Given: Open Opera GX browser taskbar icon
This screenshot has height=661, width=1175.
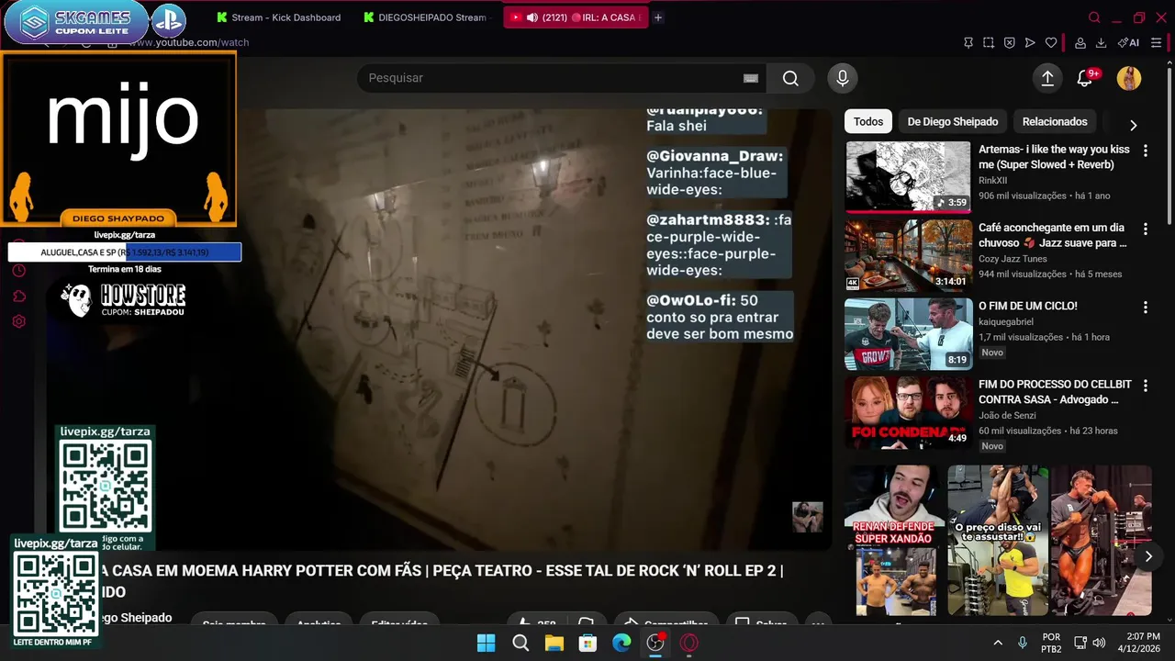Looking at the screenshot, I should 689,643.
